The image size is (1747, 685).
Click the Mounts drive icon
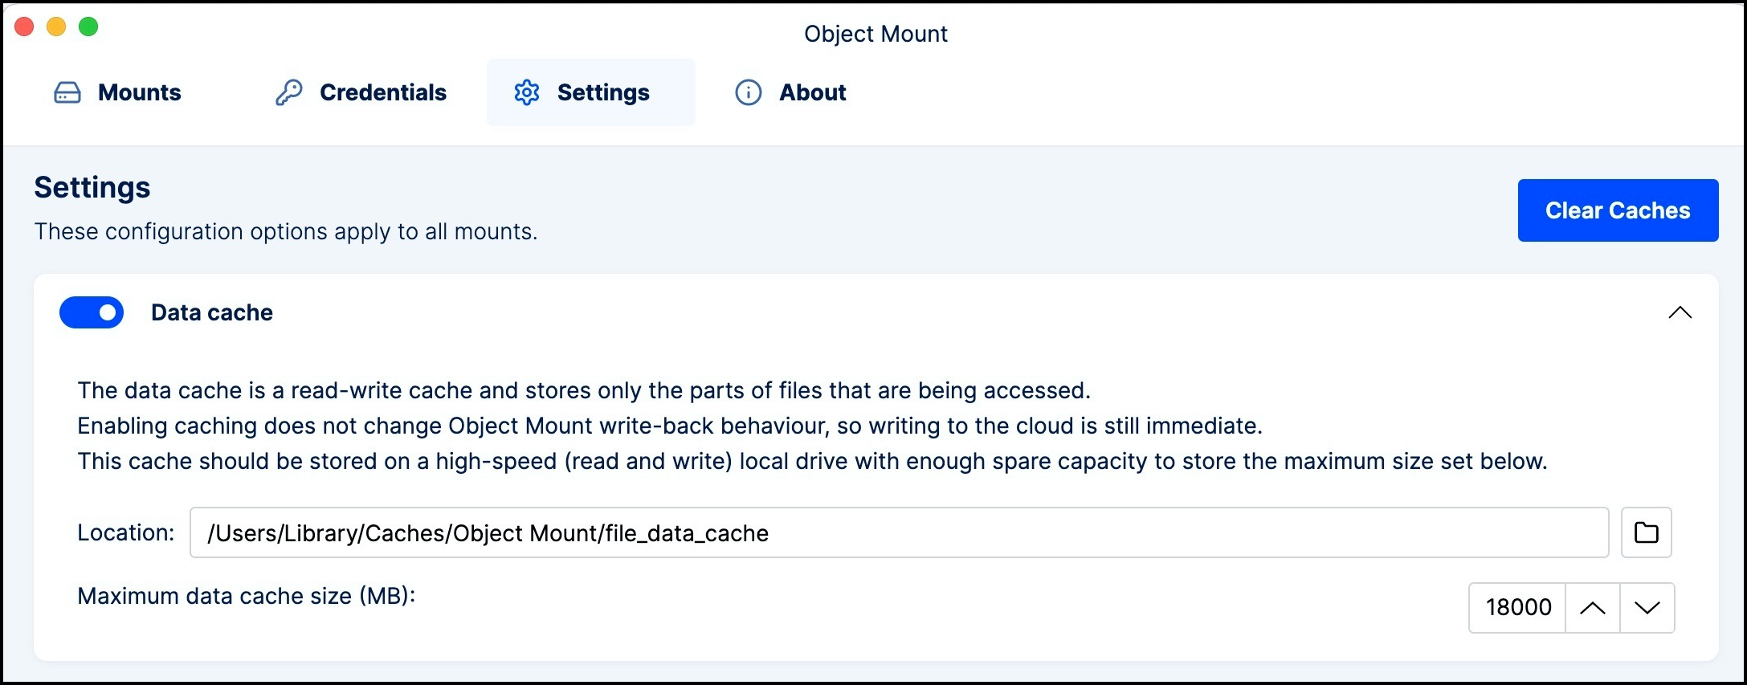(67, 93)
